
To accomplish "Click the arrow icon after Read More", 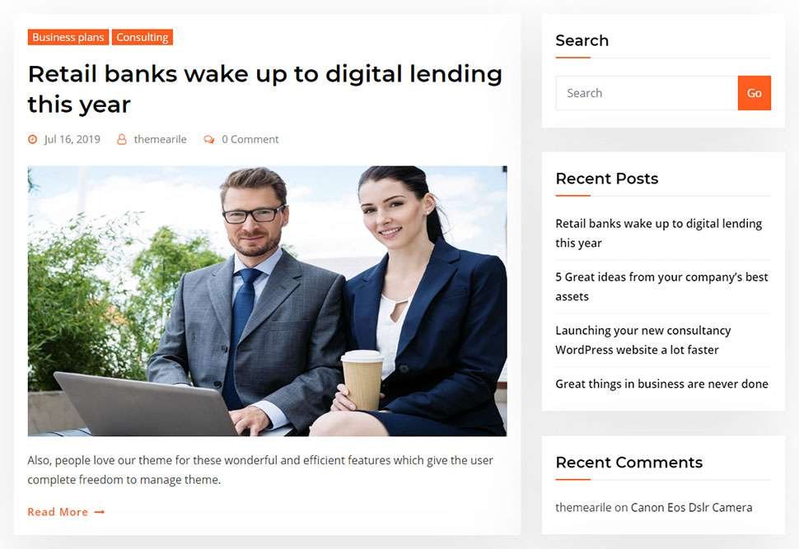I will pos(100,512).
